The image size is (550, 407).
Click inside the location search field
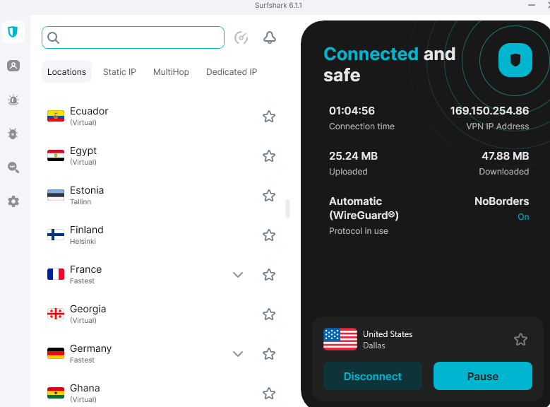[133, 37]
